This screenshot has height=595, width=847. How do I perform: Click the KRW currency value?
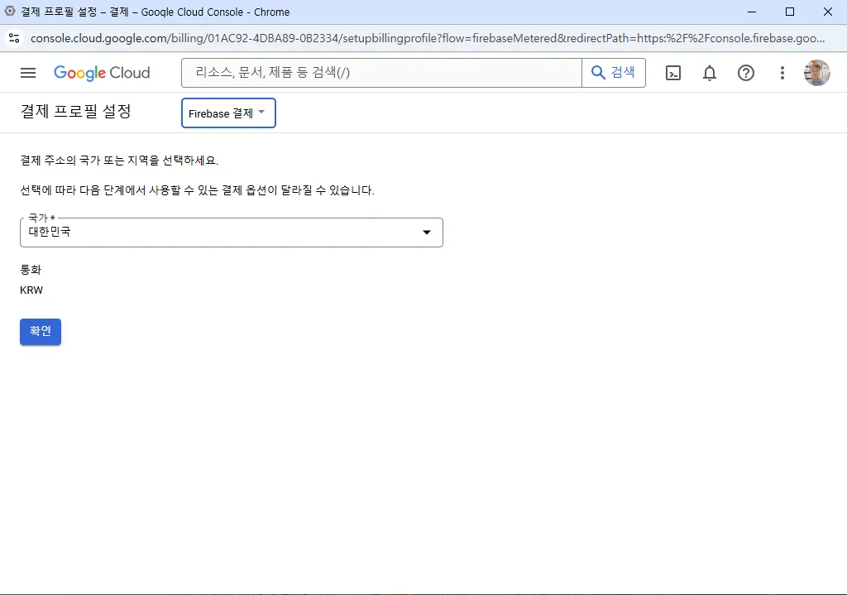point(31,290)
